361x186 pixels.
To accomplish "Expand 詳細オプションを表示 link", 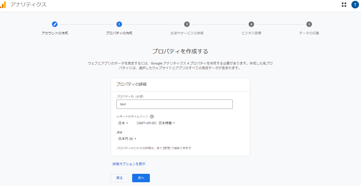I will pyautogui.click(x=129, y=164).
